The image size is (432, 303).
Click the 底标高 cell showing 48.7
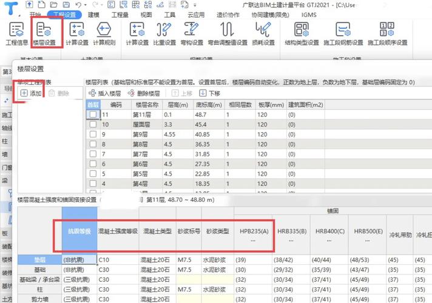pos(209,115)
